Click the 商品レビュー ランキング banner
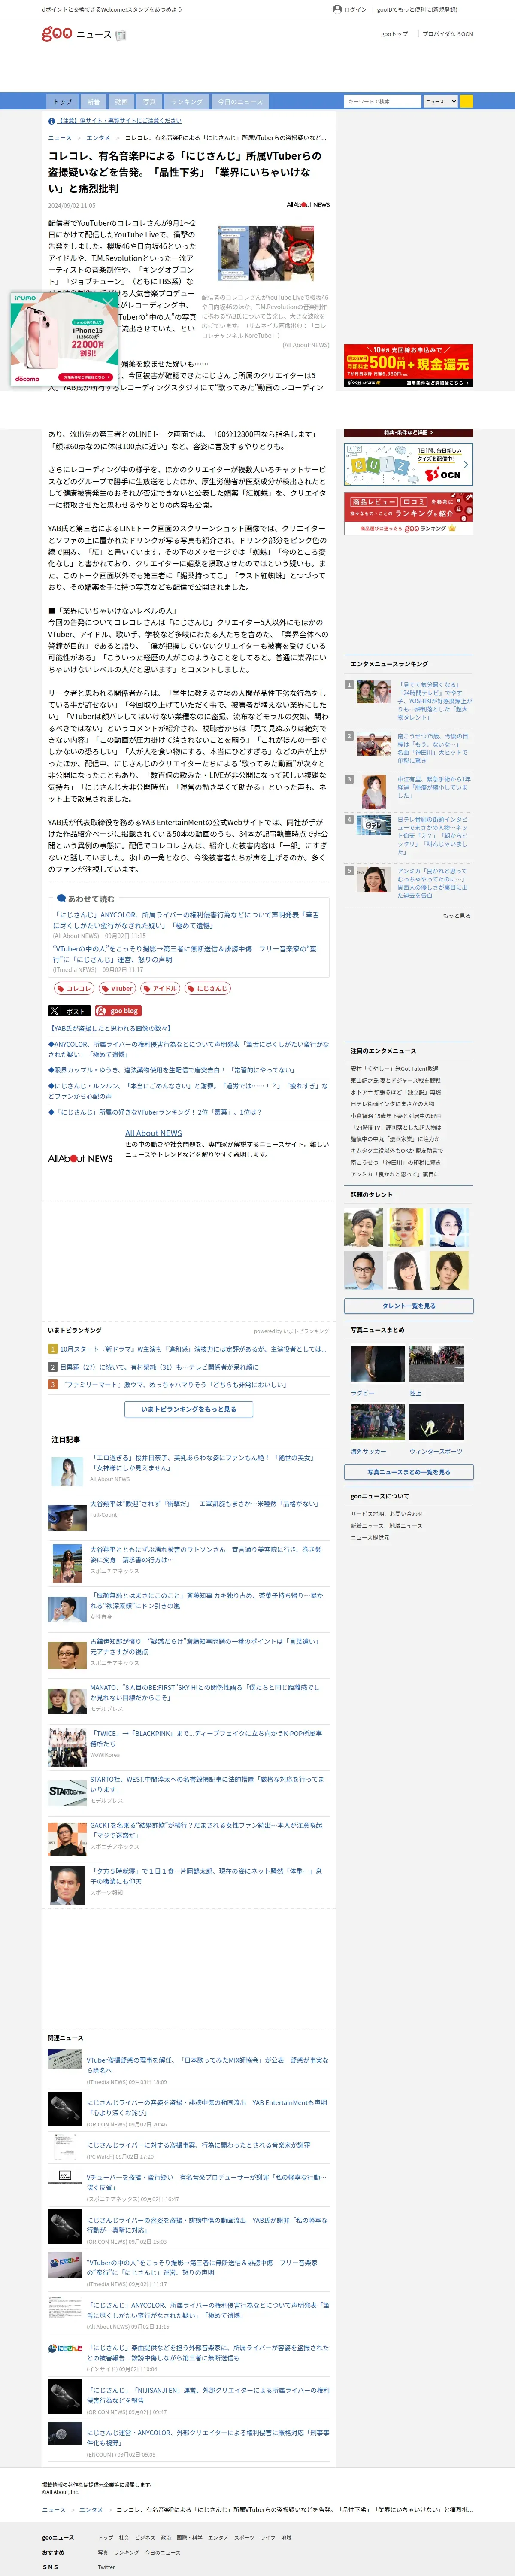 coord(408,514)
